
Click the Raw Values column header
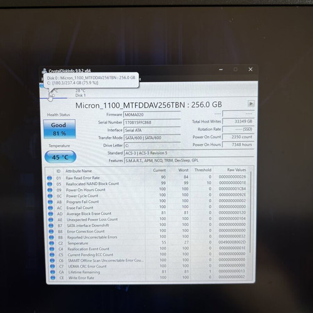pos(237,170)
